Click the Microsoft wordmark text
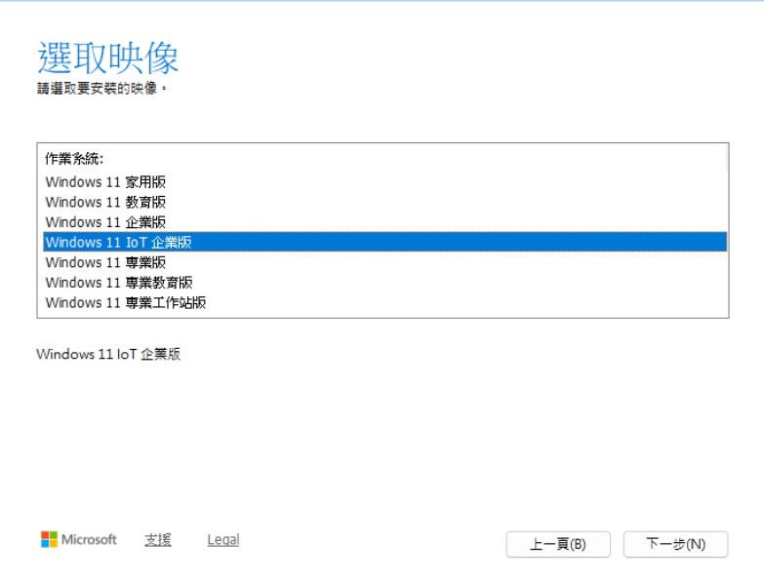This screenshot has width=764, height=581. [89, 539]
